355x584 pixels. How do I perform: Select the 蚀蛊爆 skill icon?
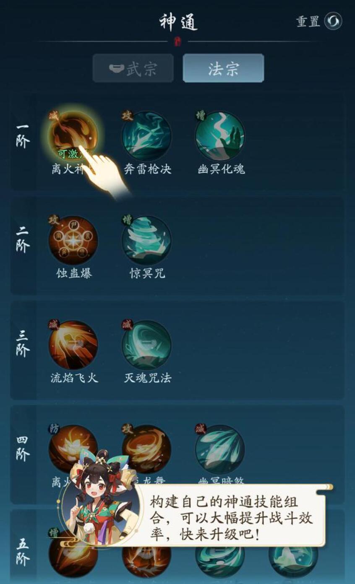(73, 240)
